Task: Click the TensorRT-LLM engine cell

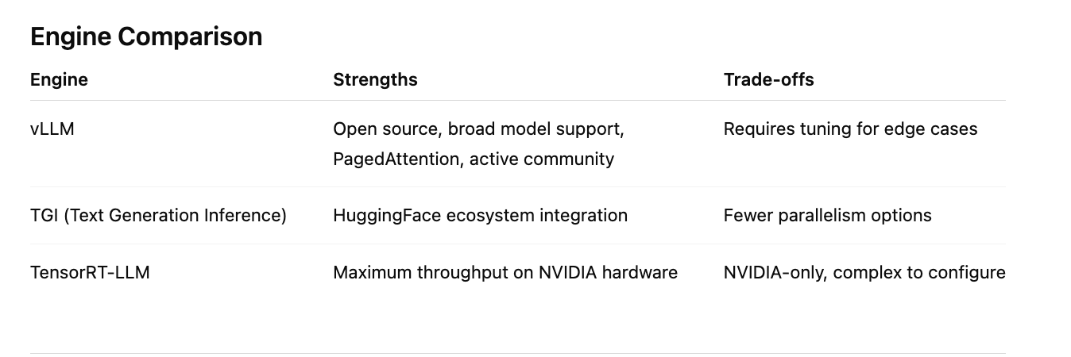Action: tap(90, 273)
